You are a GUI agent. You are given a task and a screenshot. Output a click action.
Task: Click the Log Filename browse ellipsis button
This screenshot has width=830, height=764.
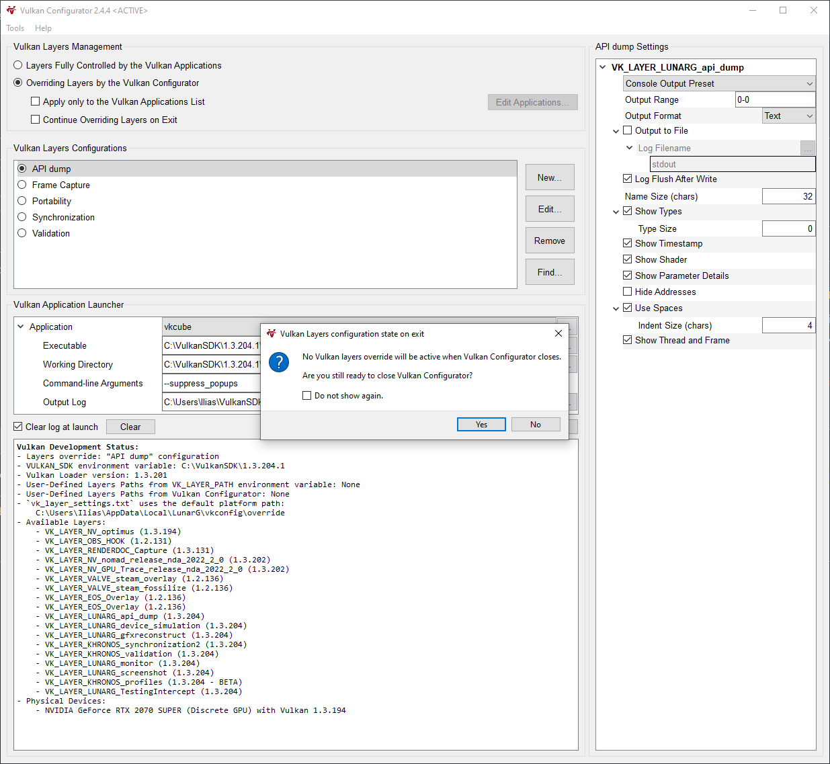(807, 147)
